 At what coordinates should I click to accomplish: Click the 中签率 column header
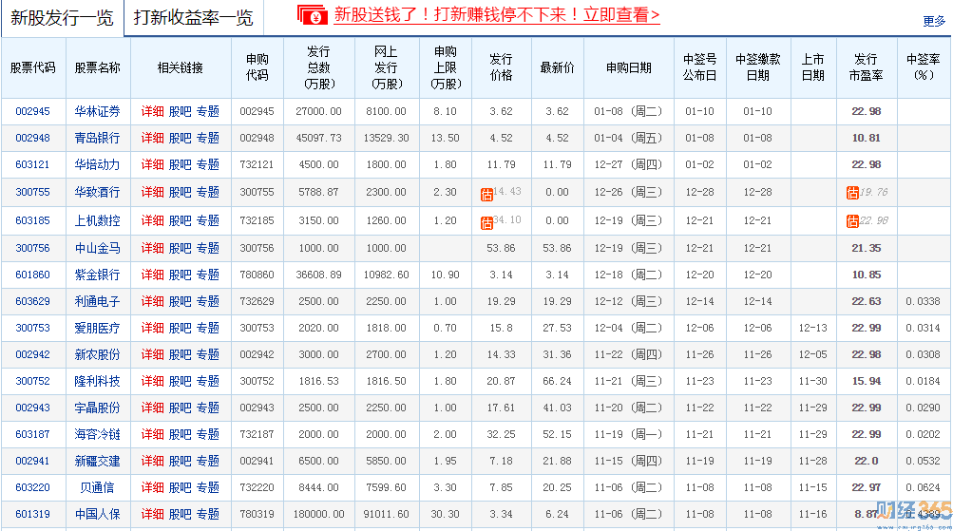(924, 67)
